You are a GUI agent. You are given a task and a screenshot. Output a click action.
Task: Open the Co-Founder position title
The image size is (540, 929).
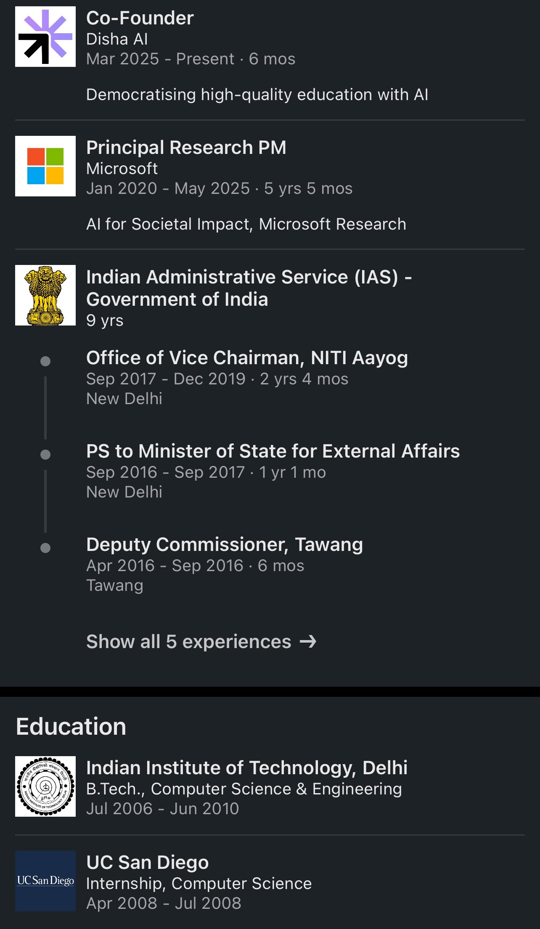tap(140, 18)
